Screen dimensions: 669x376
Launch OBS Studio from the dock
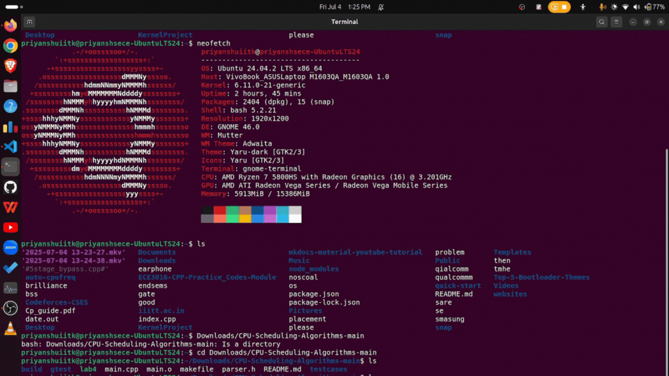click(x=10, y=308)
